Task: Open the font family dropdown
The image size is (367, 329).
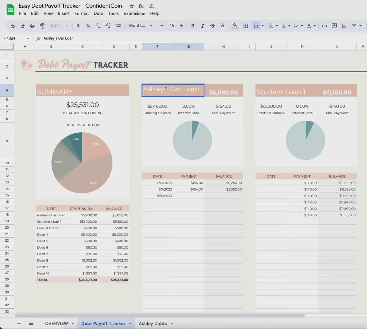Action: pos(140,26)
